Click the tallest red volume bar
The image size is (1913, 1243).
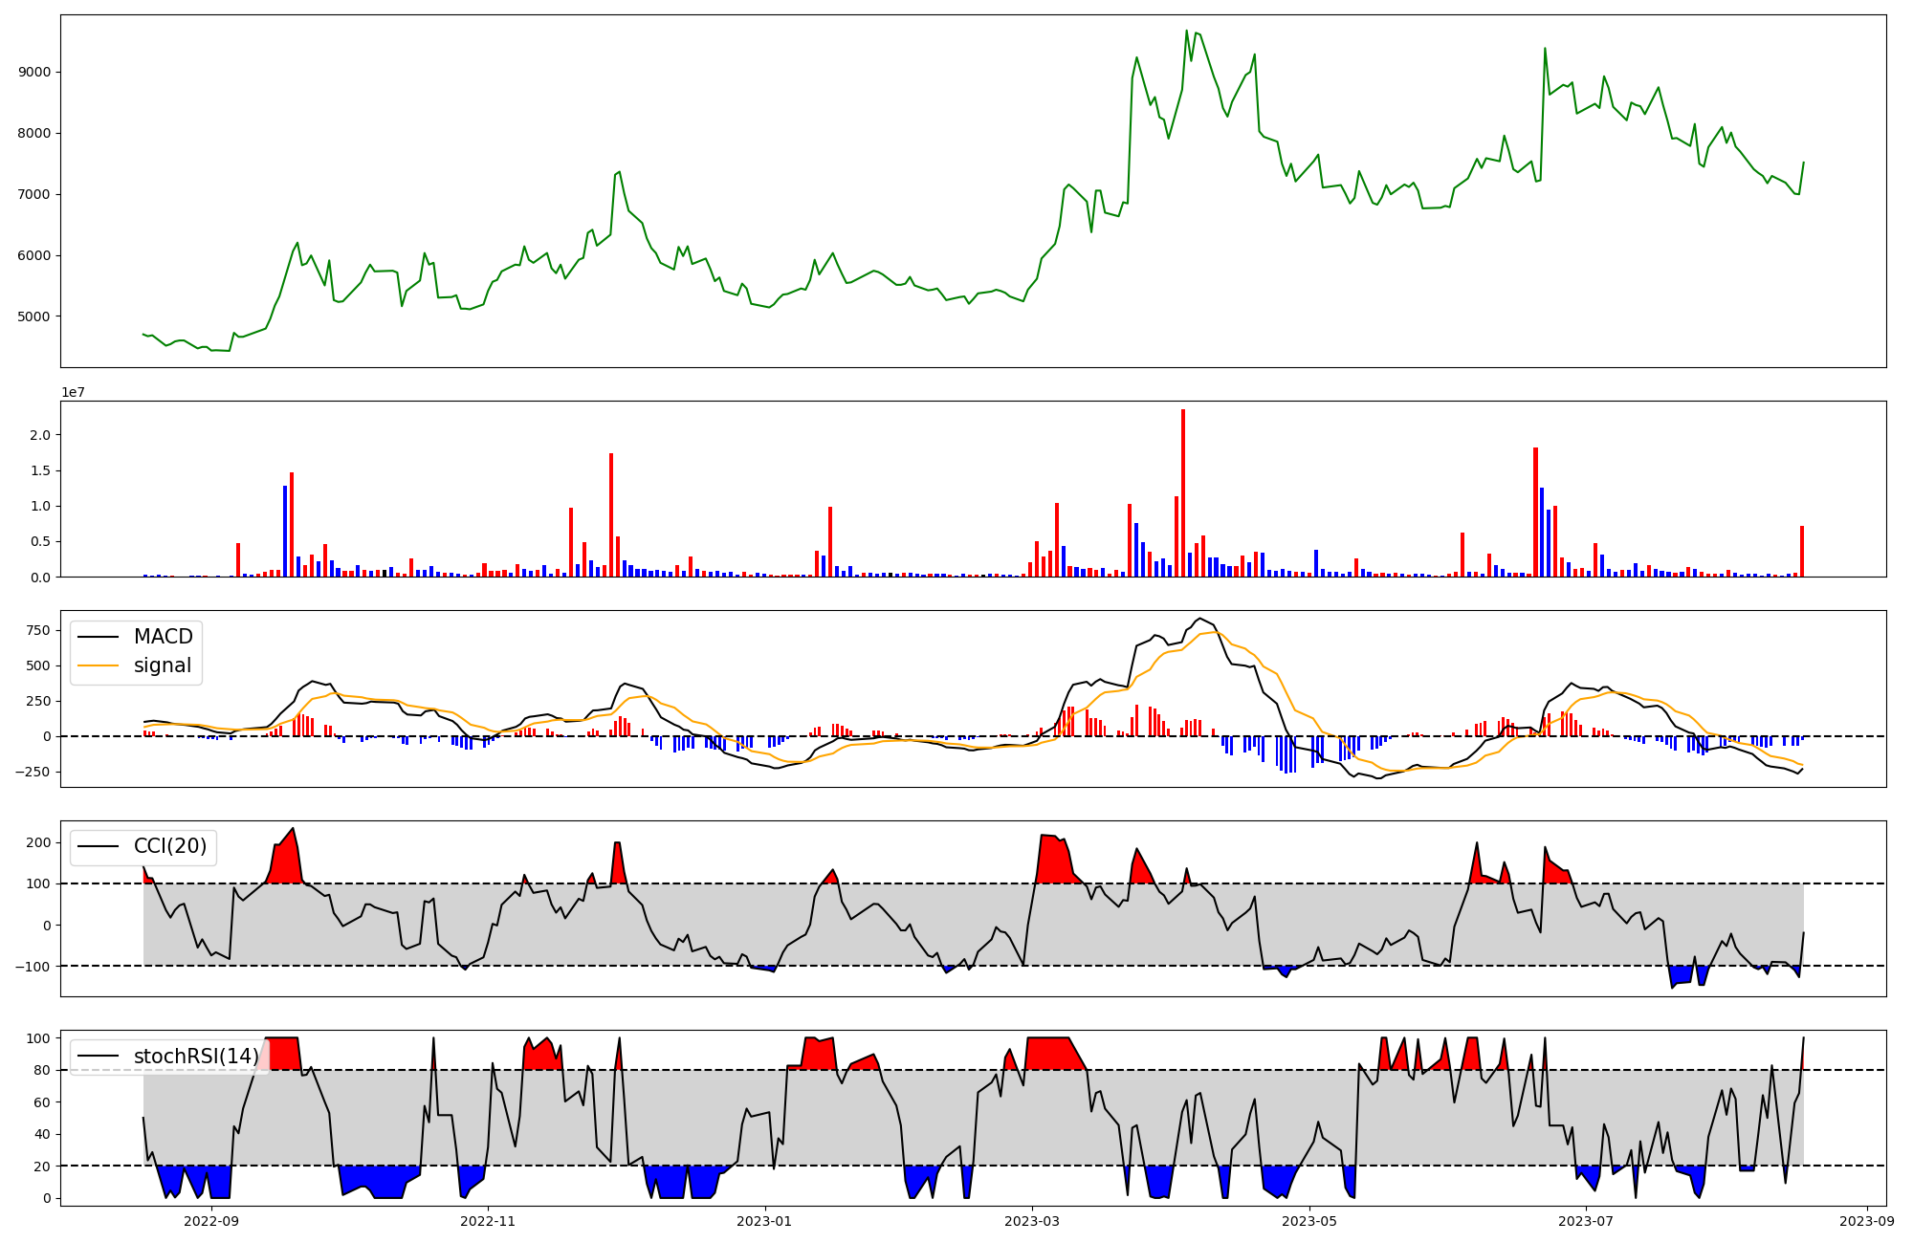click(1183, 492)
